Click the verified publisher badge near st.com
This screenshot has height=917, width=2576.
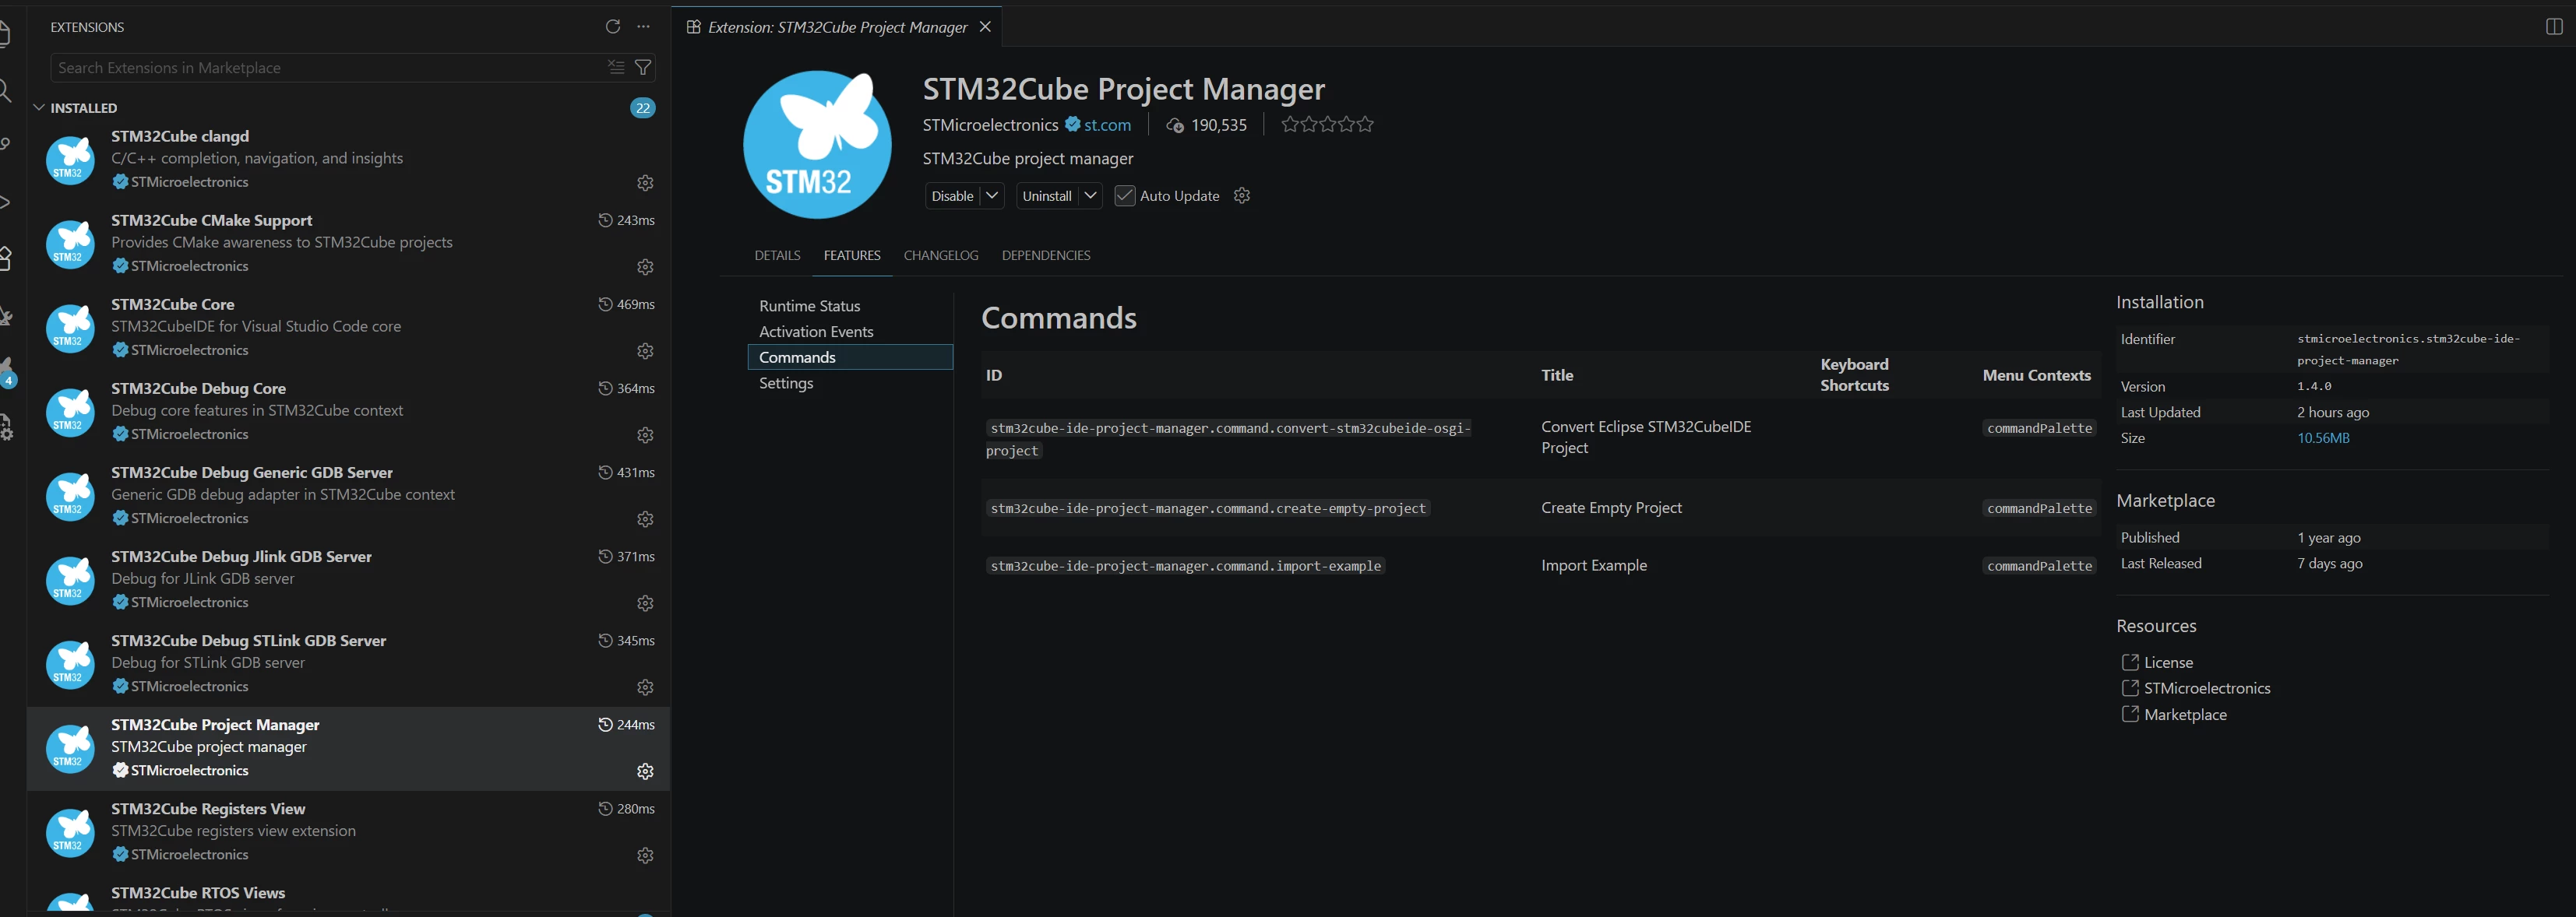(1072, 125)
